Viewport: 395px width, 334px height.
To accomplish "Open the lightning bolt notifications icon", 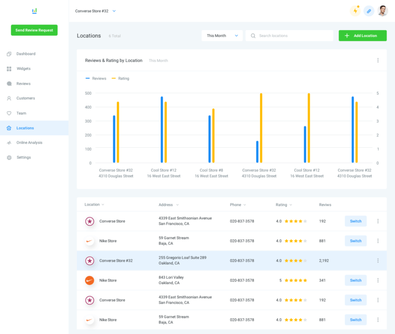I will (x=355, y=11).
